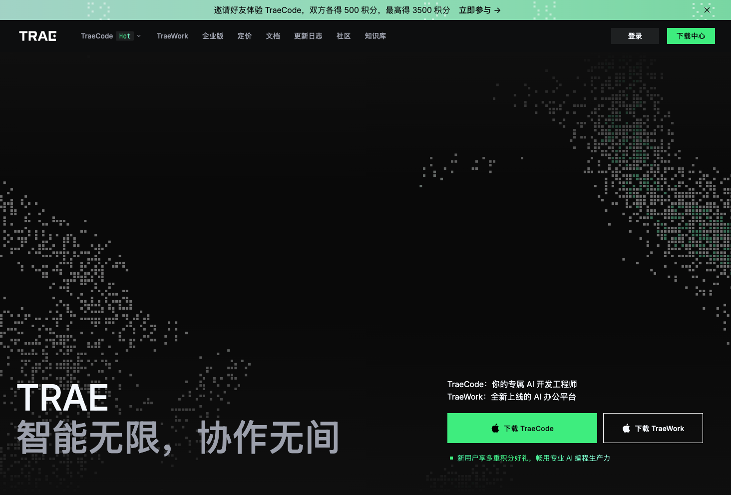Click the arrow icon after 立即参与
The height and width of the screenshot is (495, 731).
(497, 10)
